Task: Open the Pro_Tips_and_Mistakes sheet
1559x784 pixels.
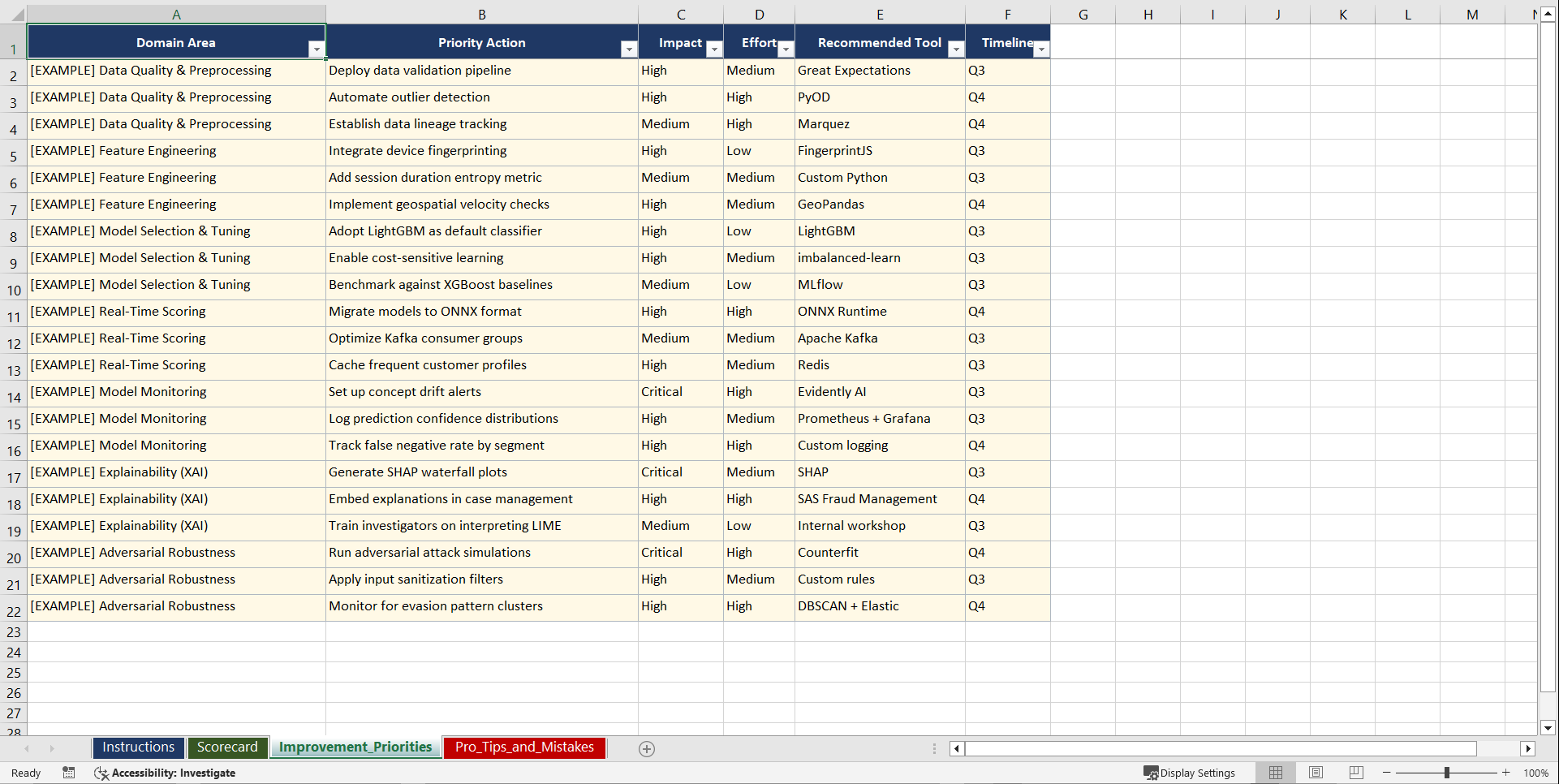Action: point(523,747)
